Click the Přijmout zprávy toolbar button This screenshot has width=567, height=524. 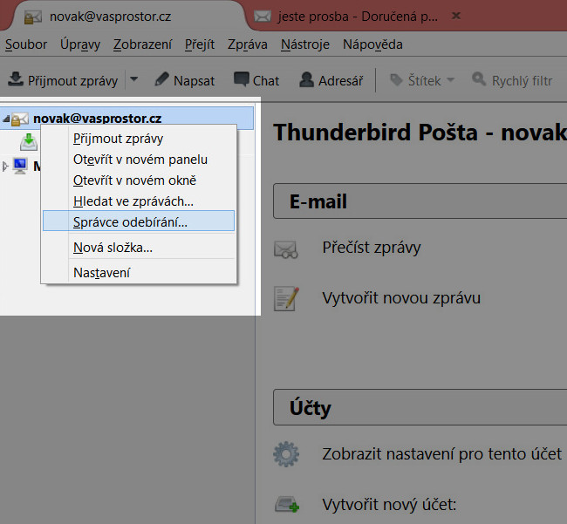[64, 80]
